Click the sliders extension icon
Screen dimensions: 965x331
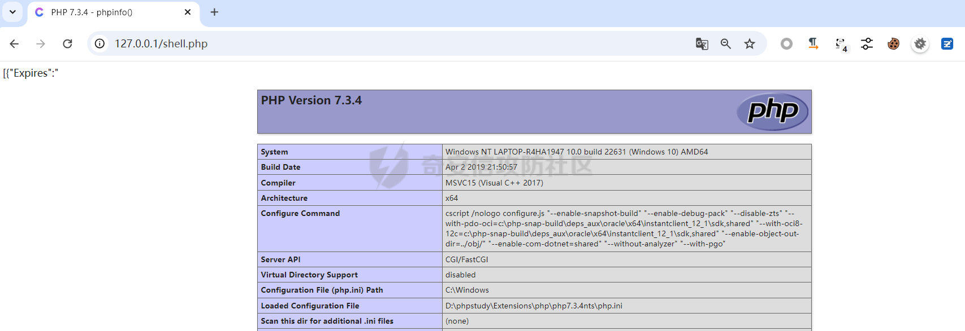coord(867,44)
